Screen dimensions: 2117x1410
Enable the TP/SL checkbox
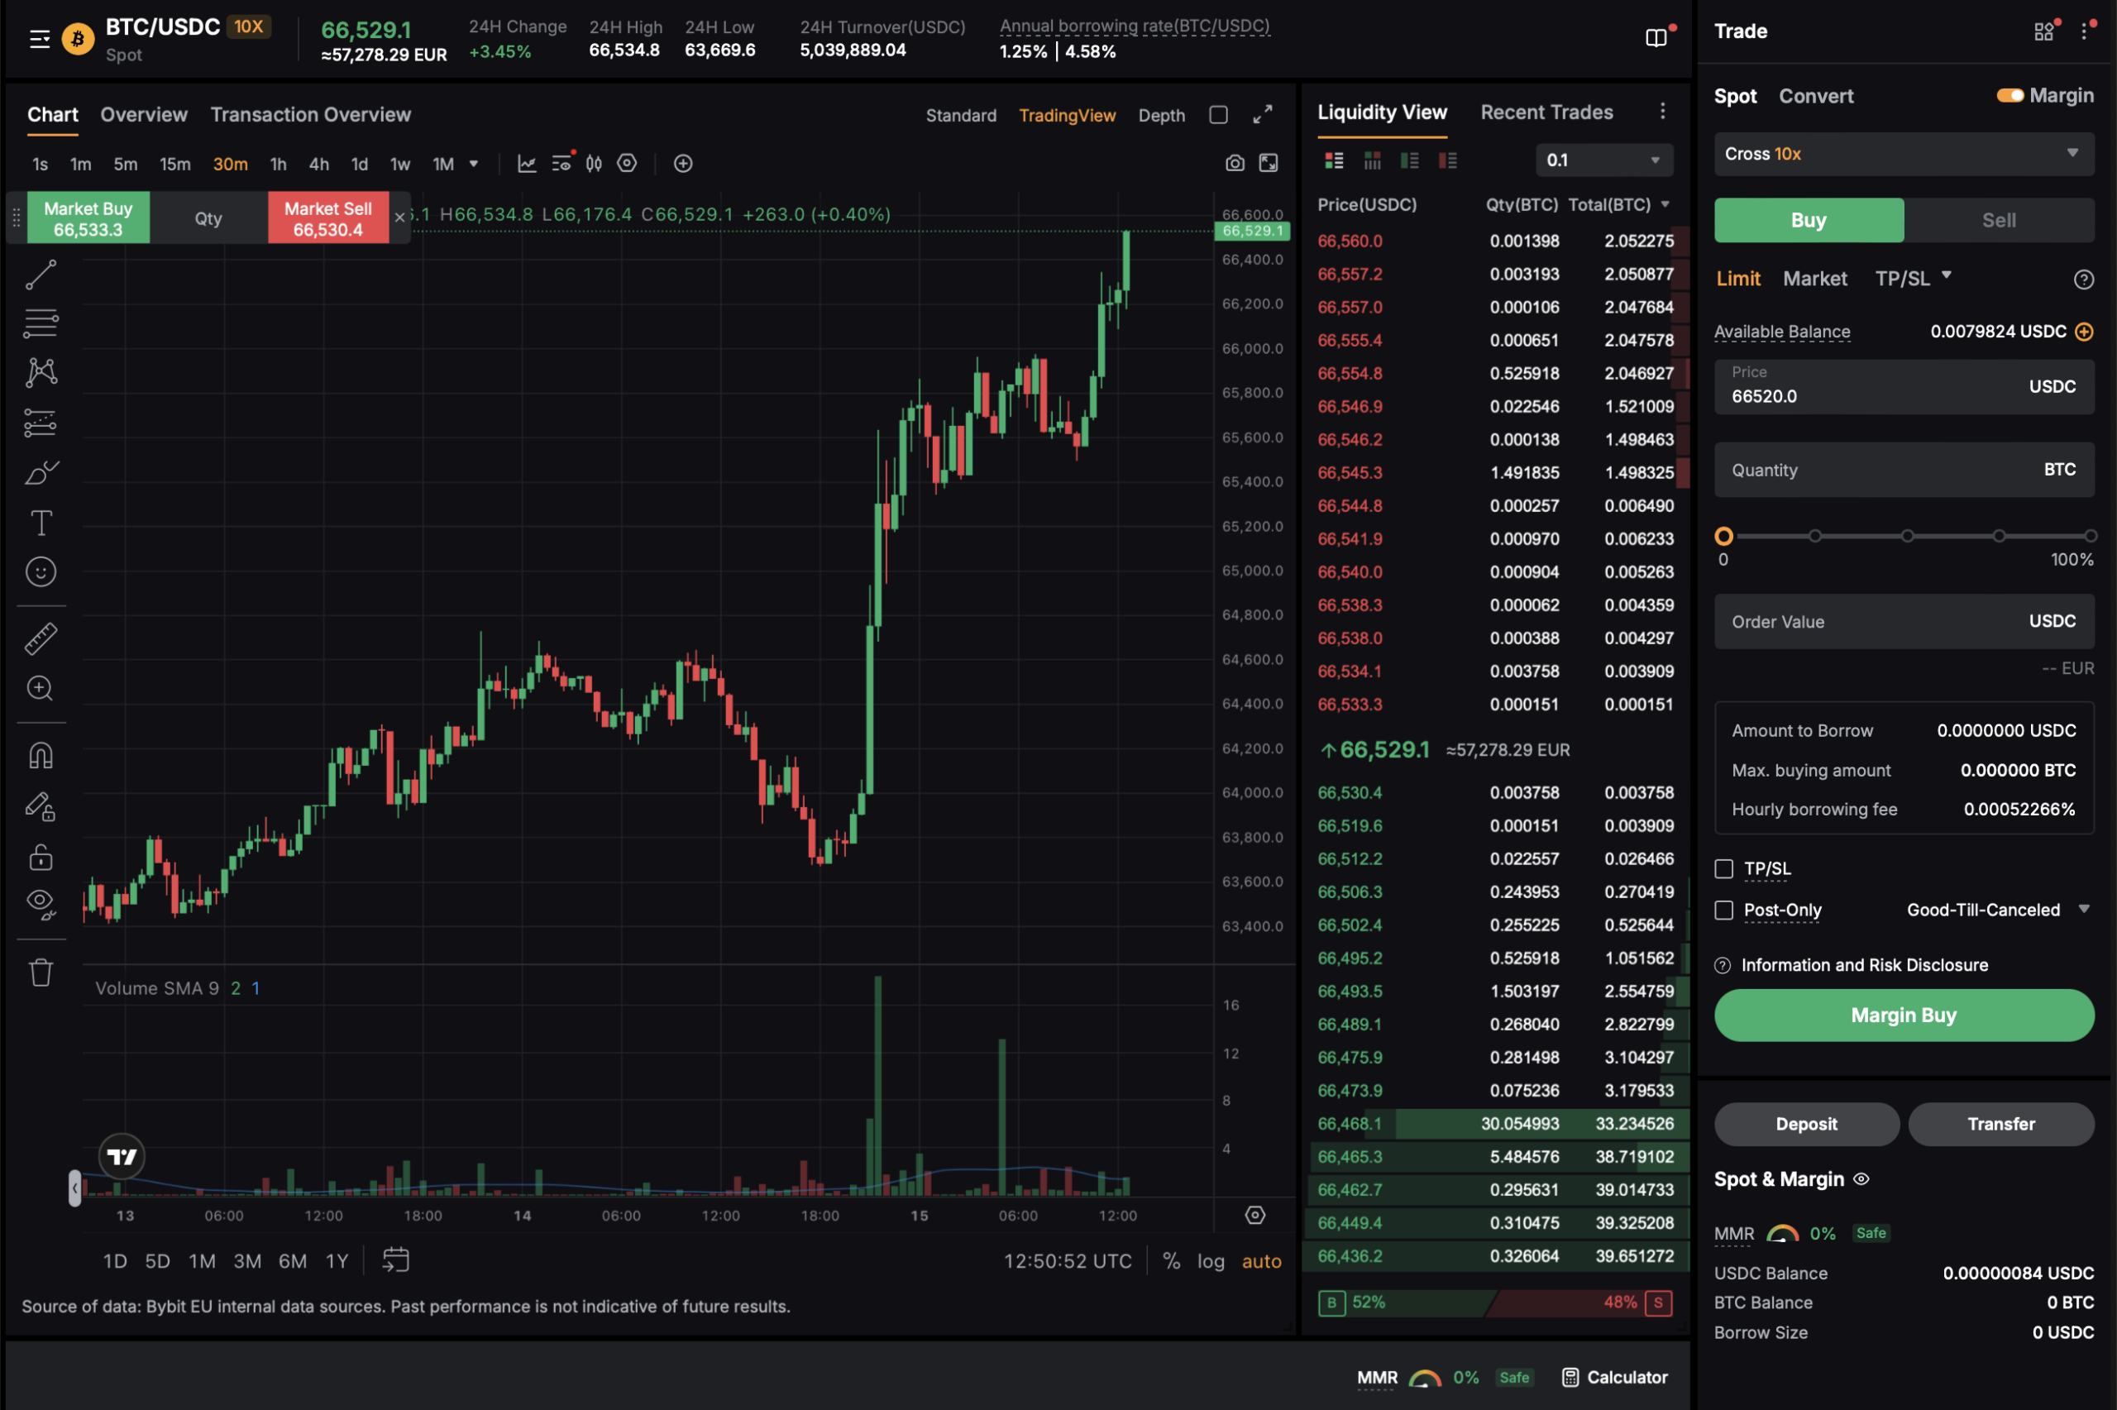point(1723,868)
